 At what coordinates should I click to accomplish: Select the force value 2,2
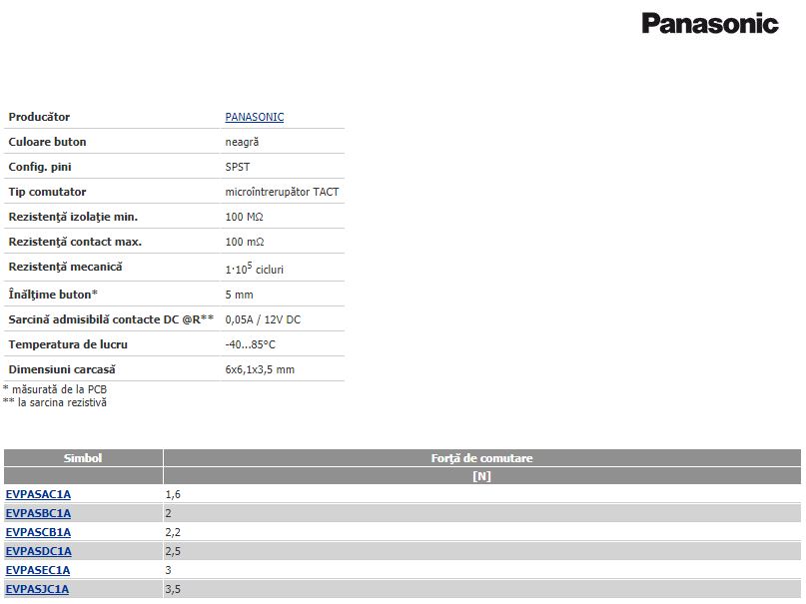click(x=173, y=532)
